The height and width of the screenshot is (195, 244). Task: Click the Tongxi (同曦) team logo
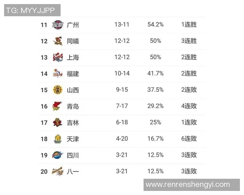pos(58,41)
